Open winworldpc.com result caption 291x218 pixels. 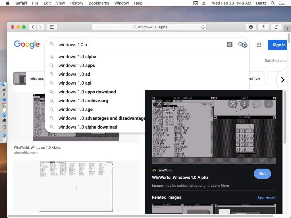pos(26,152)
